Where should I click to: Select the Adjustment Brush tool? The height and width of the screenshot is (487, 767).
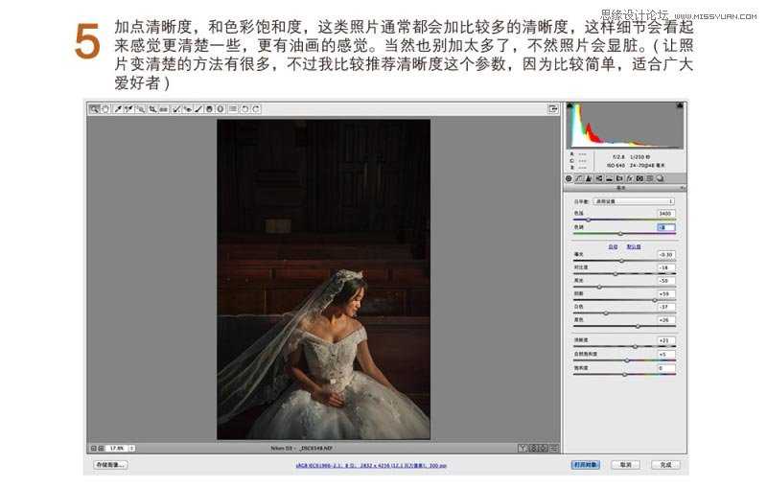198,109
